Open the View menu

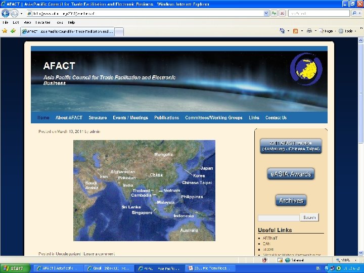tap(27, 23)
